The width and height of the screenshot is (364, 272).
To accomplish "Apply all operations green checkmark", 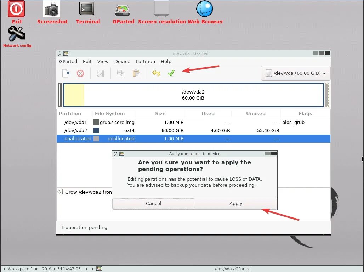I will (x=171, y=73).
